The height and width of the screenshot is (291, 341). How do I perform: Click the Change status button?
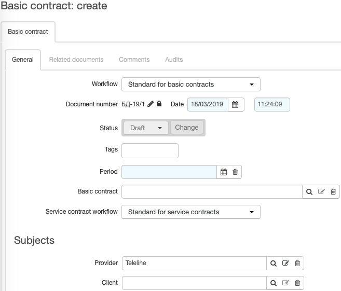[x=187, y=128]
